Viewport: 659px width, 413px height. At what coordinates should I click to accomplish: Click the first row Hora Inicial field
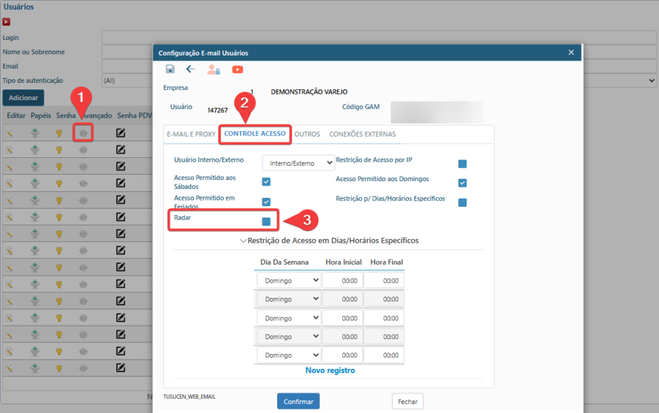coord(342,281)
